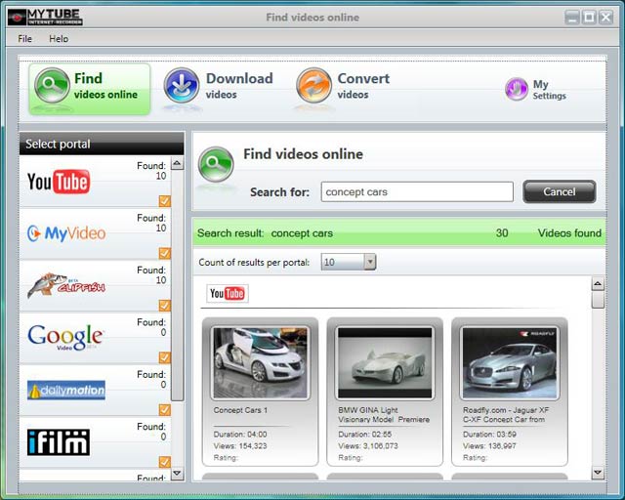Screen dimensions: 625x500
Task: Toggle the iFilm portal checkbox
Action: tap(165, 462)
